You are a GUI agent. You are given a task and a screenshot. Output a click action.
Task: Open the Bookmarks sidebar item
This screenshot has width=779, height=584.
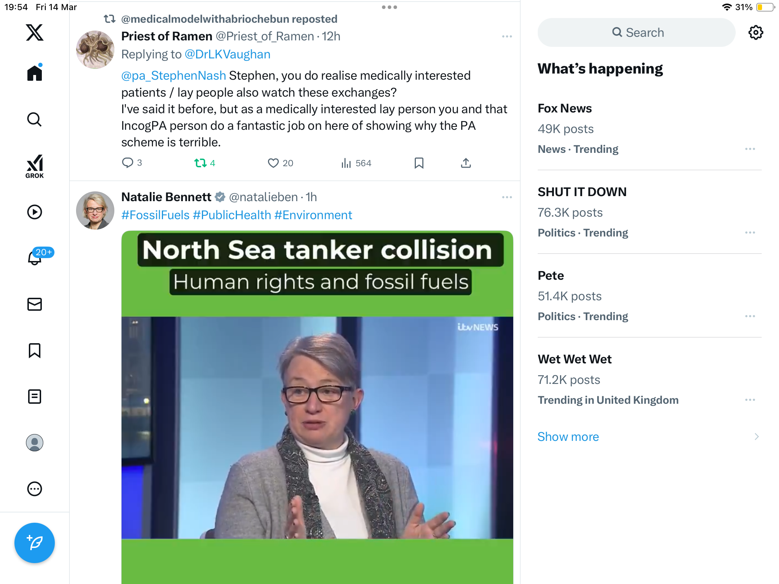coord(35,350)
